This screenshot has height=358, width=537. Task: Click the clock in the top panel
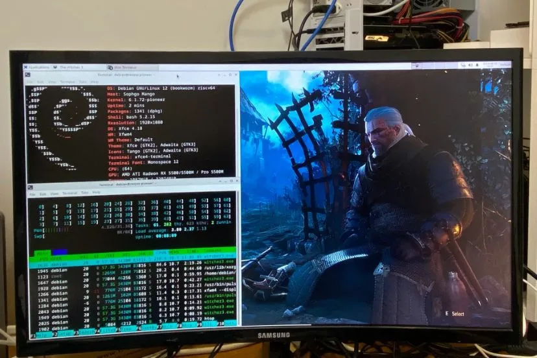pyautogui.click(x=490, y=64)
